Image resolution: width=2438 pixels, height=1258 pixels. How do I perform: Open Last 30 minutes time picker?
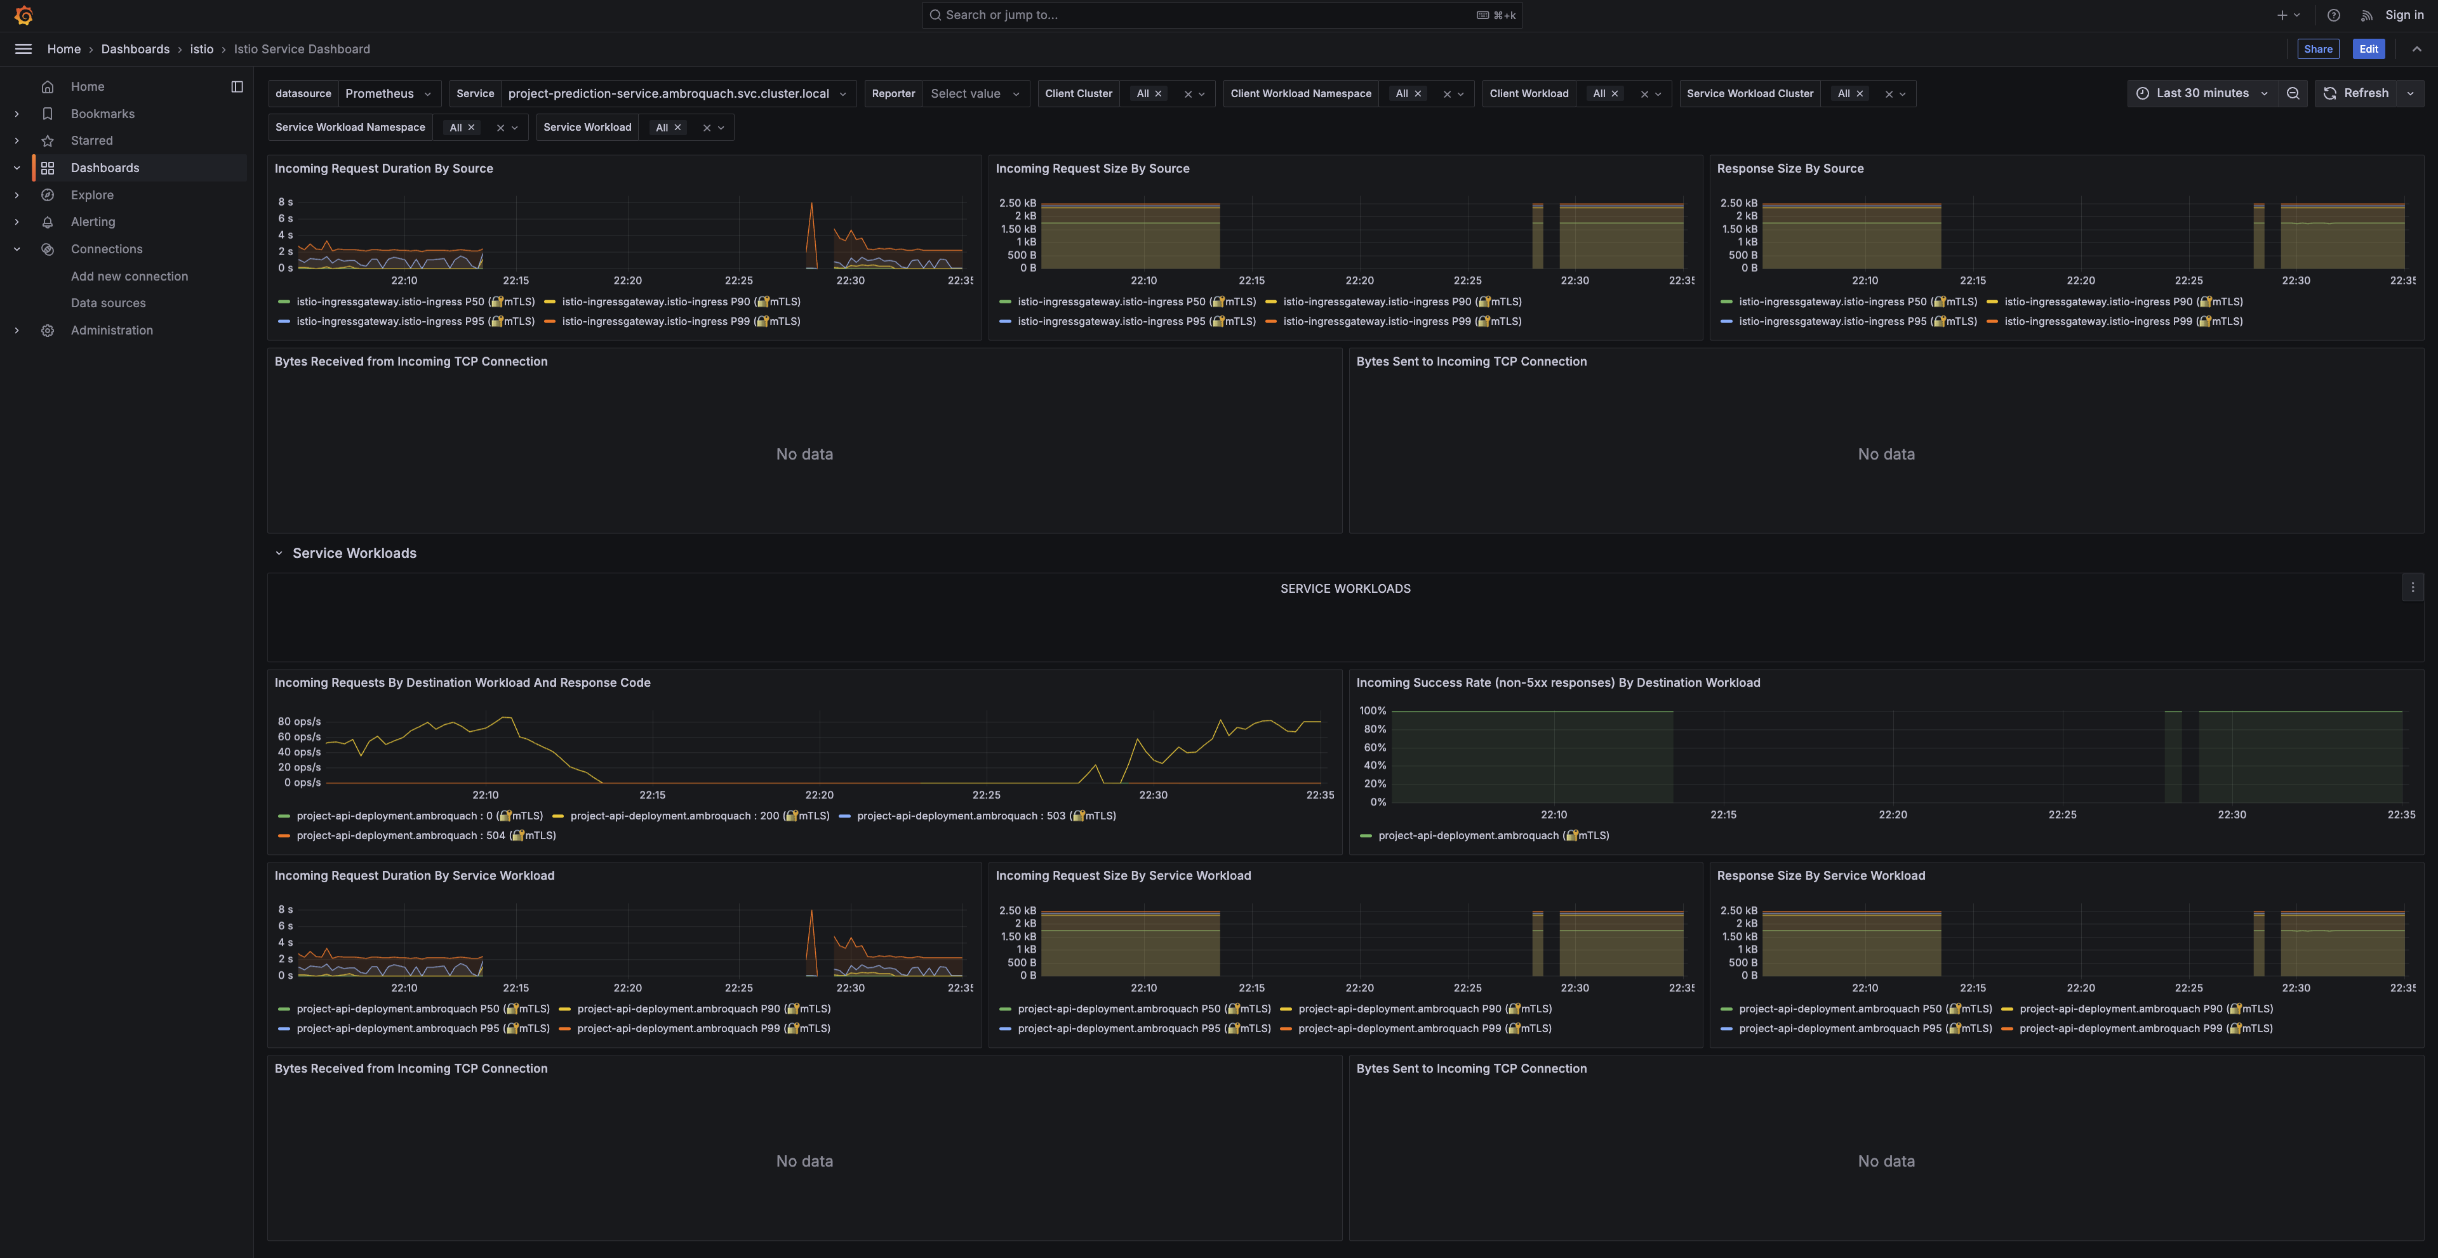[x=2202, y=94]
